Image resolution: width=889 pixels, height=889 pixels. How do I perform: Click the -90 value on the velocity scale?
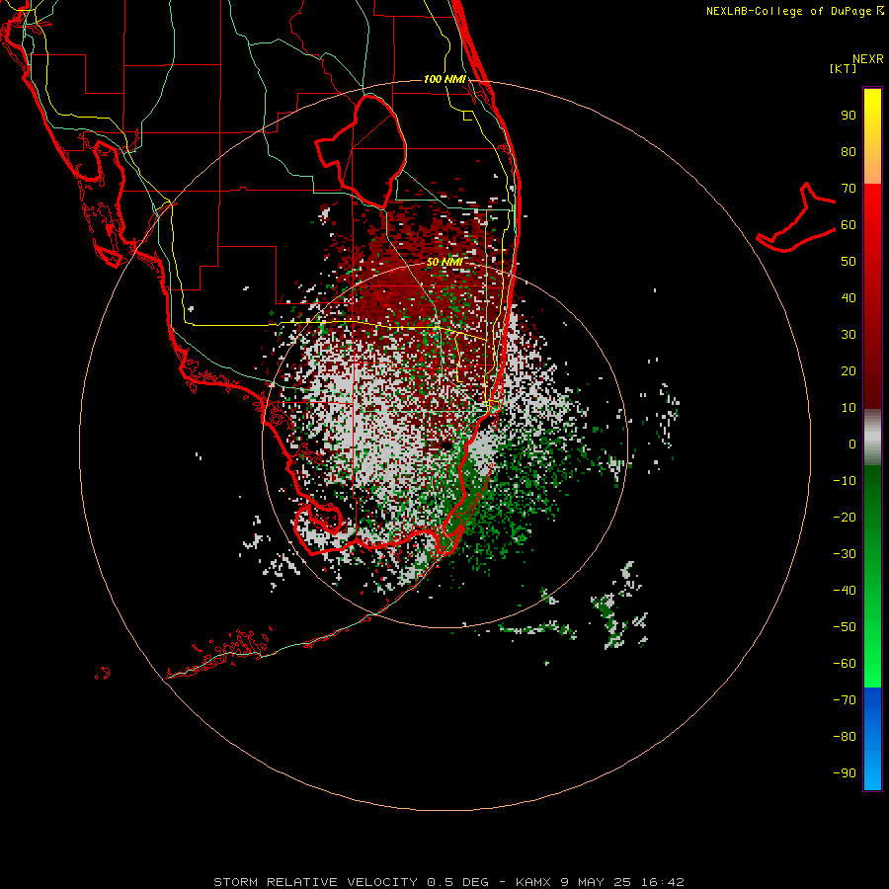845,773
